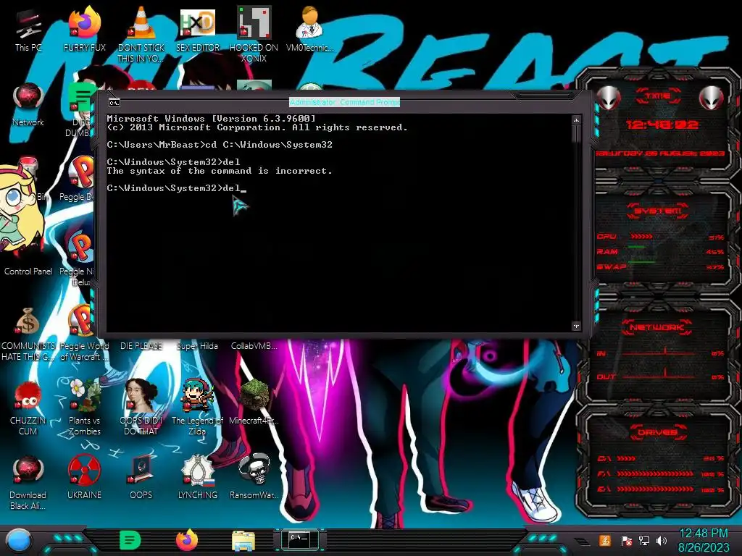
Task: Open the money bag COMMUNISTS HATE icon
Action: [x=28, y=333]
